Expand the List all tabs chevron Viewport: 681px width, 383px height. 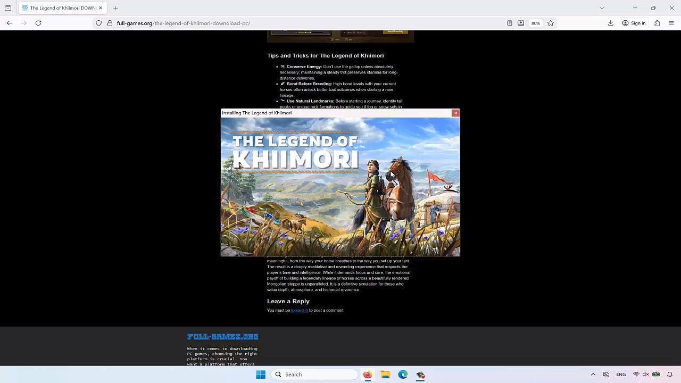(x=602, y=8)
